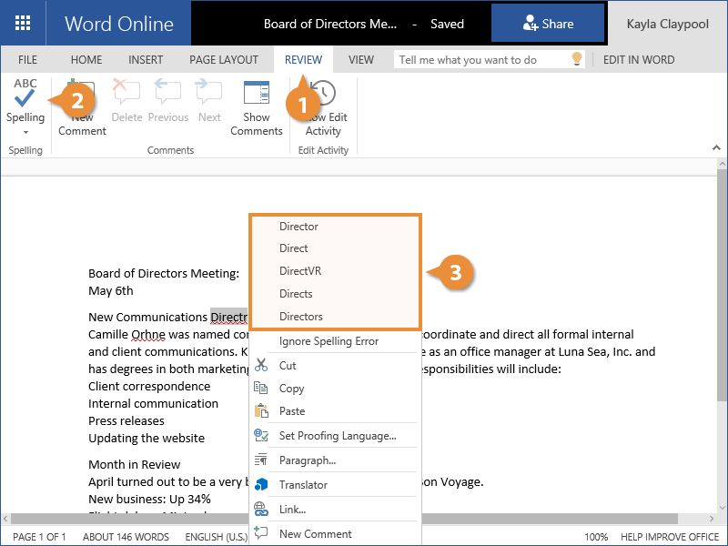Type in the 'Tell me what you want to do' box
728x546 pixels.
pyautogui.click(x=480, y=60)
